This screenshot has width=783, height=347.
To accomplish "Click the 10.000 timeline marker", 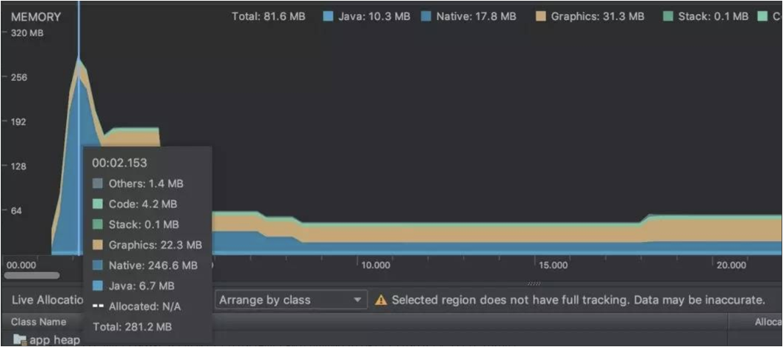I will click(376, 265).
